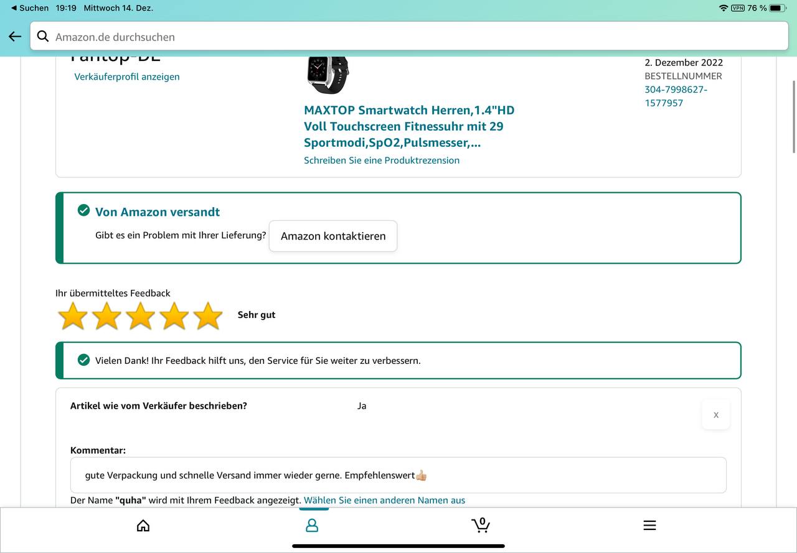The width and height of the screenshot is (797, 553).
Task: Click 'Artikel wie vom Verkäufer beschrieben?' text
Action: point(159,406)
